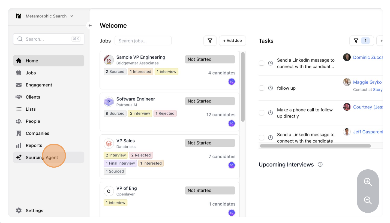Open Jobs in the sidebar
This screenshot has height=223, width=390.
coord(49,73)
